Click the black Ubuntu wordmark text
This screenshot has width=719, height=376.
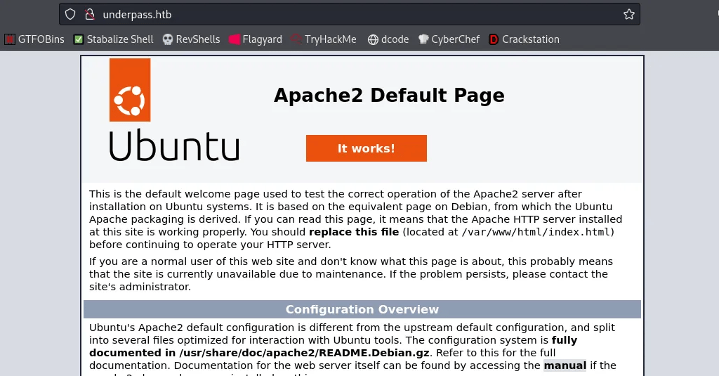pos(174,146)
